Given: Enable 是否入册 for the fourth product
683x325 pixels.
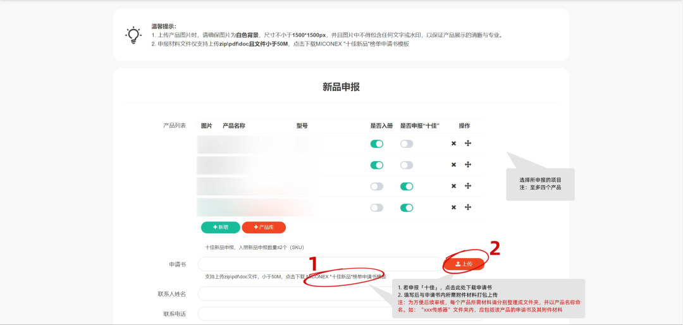Looking at the screenshot, I should (377, 208).
